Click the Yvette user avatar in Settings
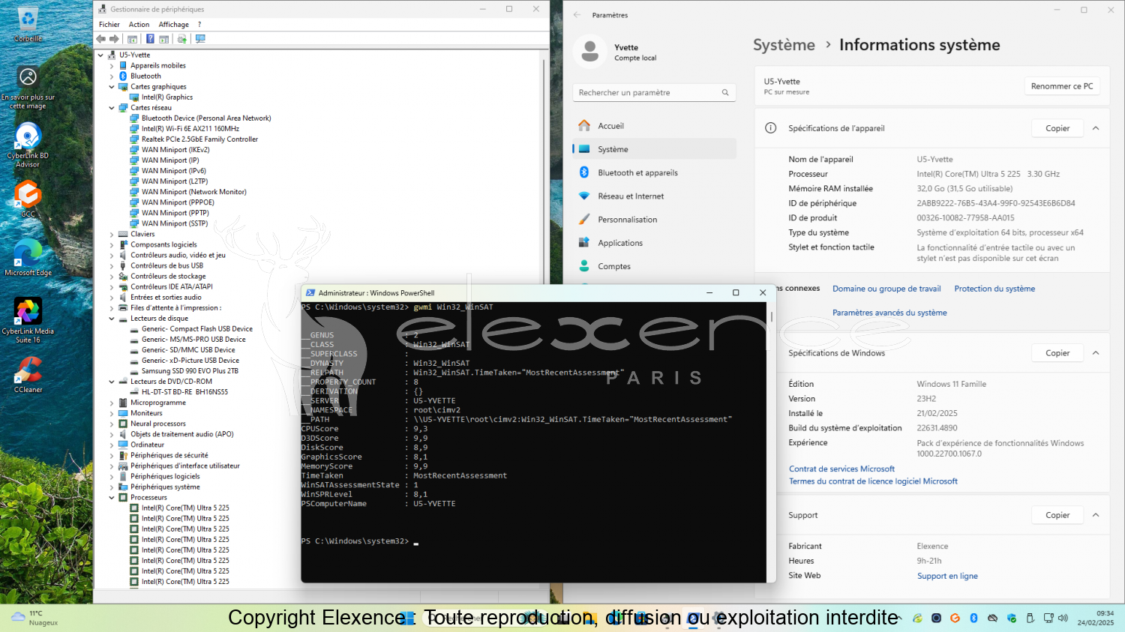The width and height of the screenshot is (1125, 632). coord(589,52)
